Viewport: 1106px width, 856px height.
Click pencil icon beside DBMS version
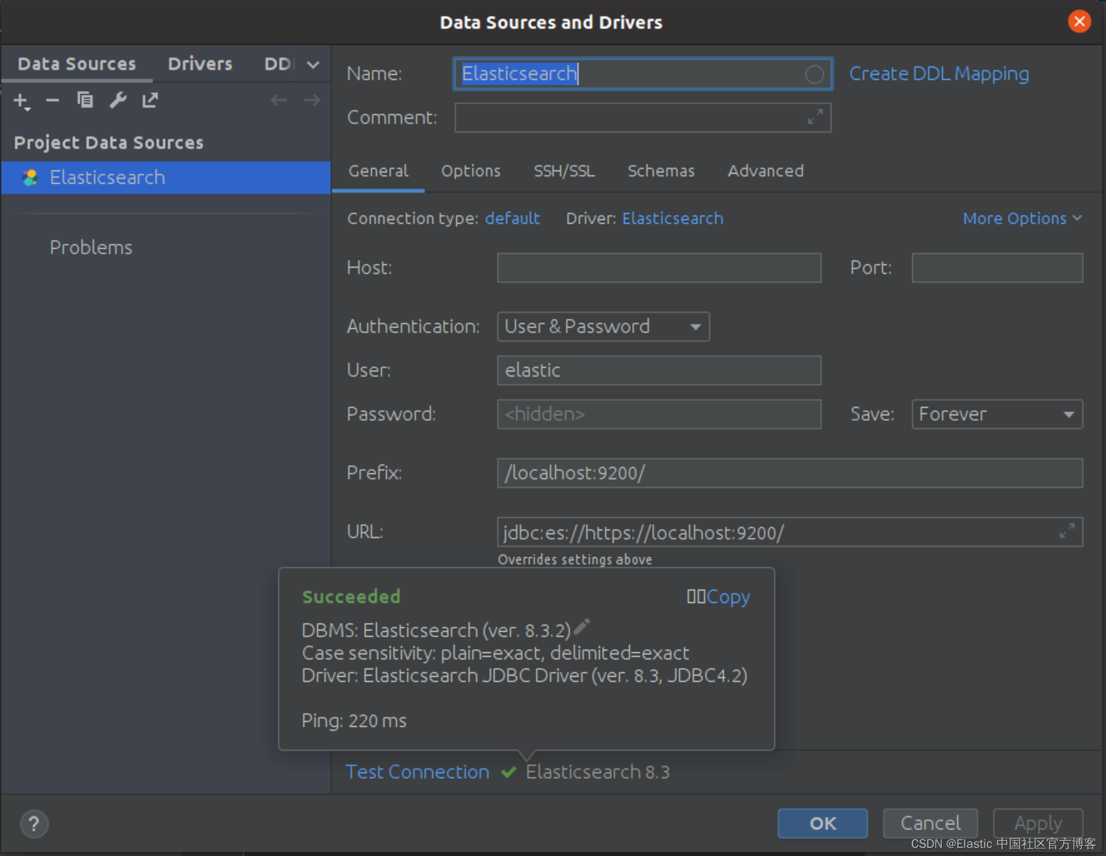(x=582, y=626)
